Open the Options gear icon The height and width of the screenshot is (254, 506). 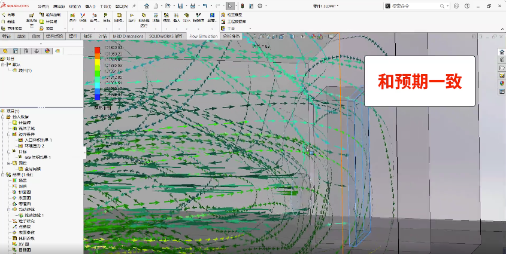coord(260,6)
